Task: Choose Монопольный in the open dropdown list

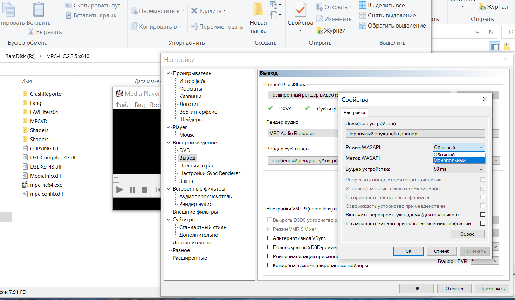Action: point(459,160)
